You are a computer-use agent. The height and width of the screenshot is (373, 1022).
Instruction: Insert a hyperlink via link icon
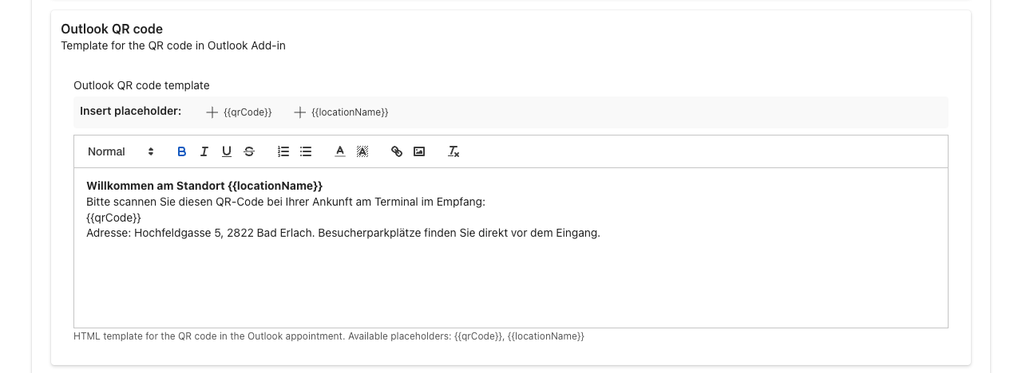396,151
